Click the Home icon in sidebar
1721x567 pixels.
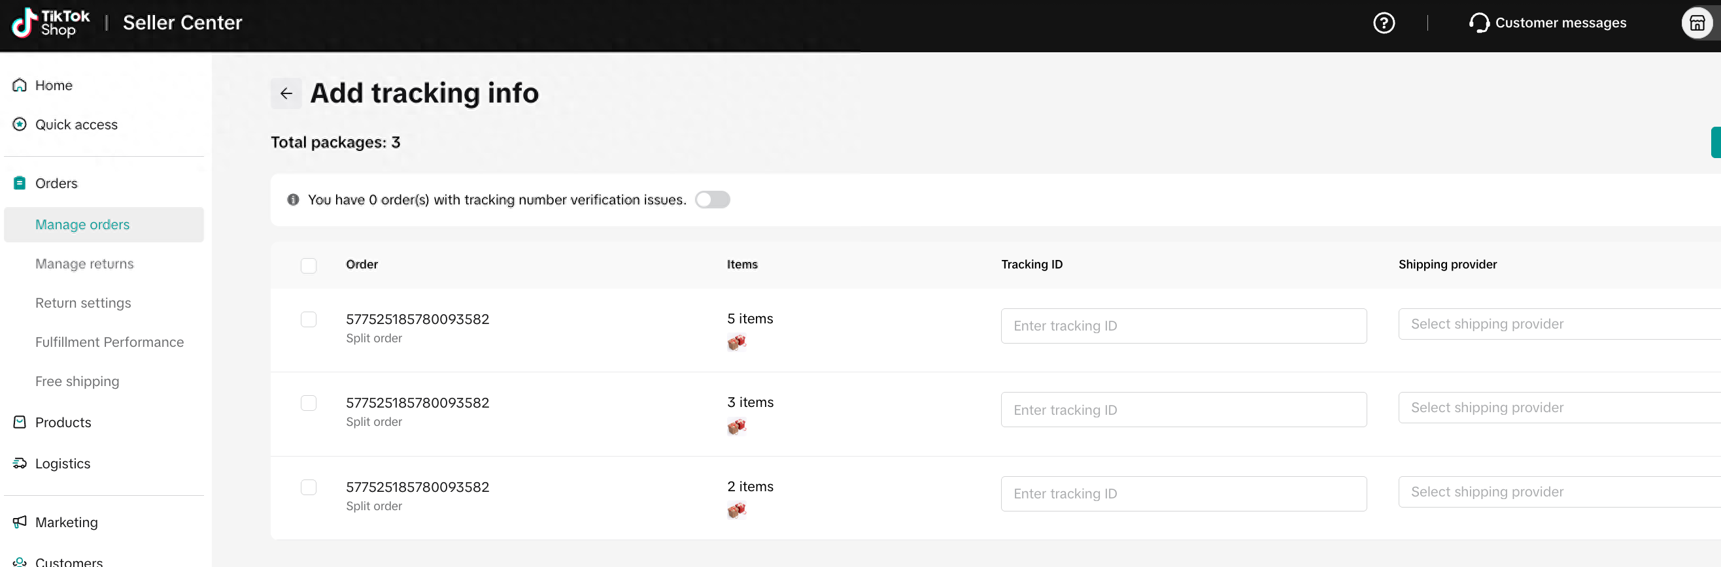point(20,86)
